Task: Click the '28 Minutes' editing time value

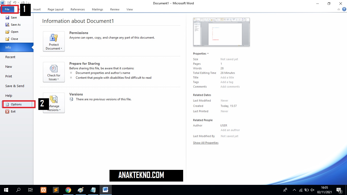Action: (x=228, y=73)
